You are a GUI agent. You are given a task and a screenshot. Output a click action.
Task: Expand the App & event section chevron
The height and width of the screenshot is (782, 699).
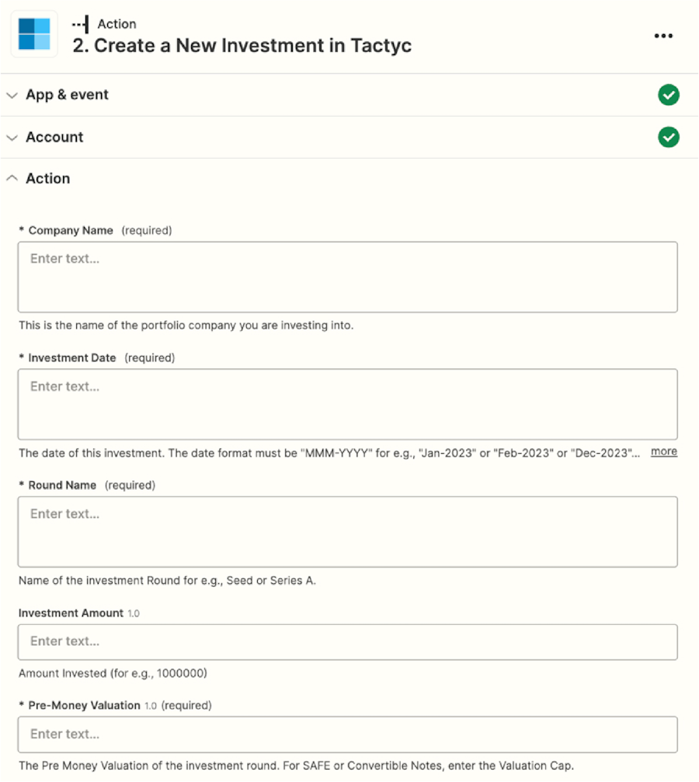coord(12,96)
